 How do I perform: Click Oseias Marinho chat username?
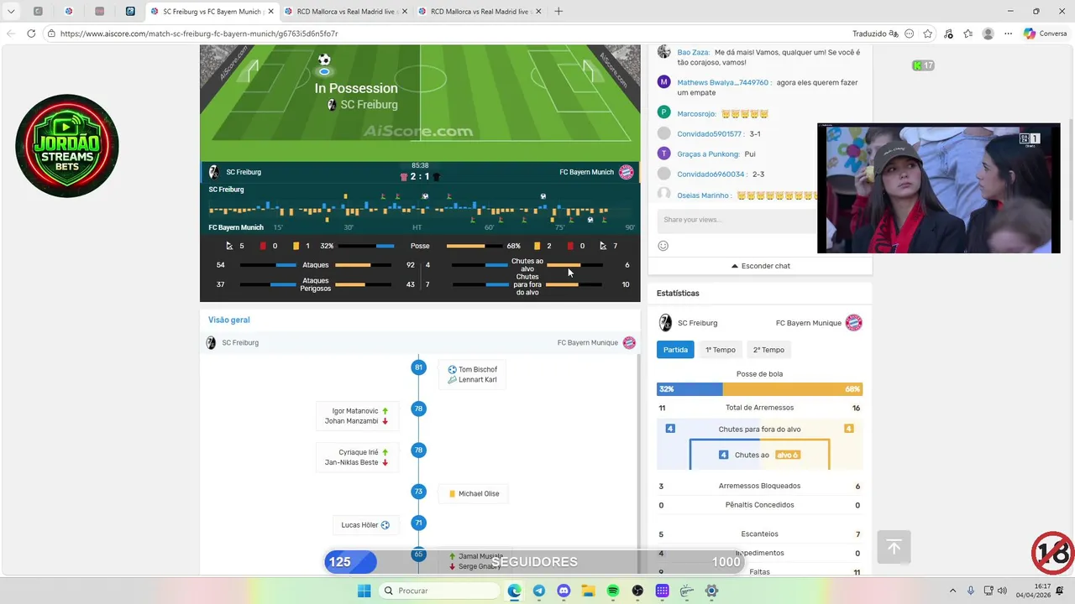pos(704,195)
